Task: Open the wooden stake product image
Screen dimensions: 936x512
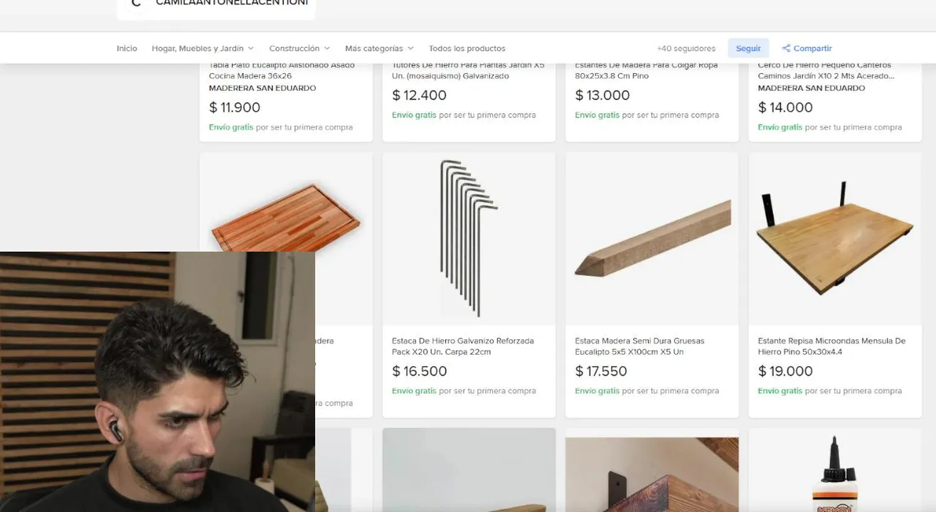Action: tap(652, 239)
